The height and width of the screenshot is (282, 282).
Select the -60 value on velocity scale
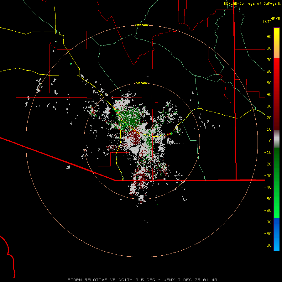click(x=268, y=211)
